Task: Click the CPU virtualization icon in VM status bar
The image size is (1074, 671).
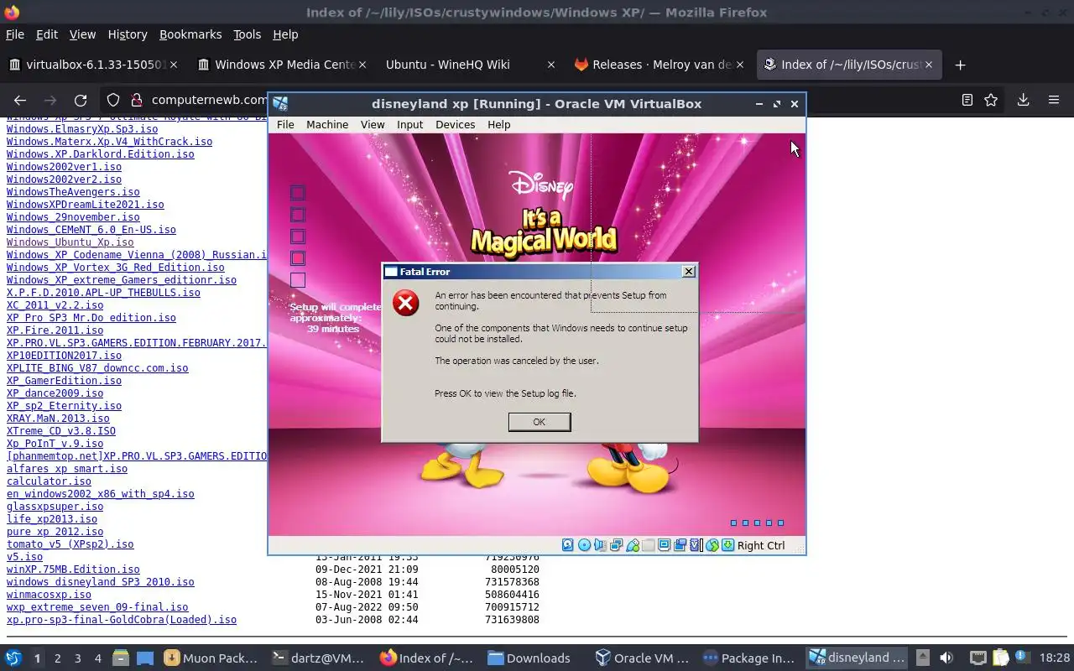Action: point(696,545)
